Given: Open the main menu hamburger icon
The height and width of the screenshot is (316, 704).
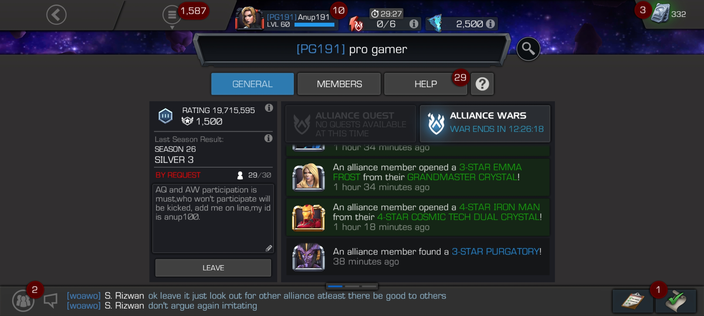Looking at the screenshot, I should point(172,15).
